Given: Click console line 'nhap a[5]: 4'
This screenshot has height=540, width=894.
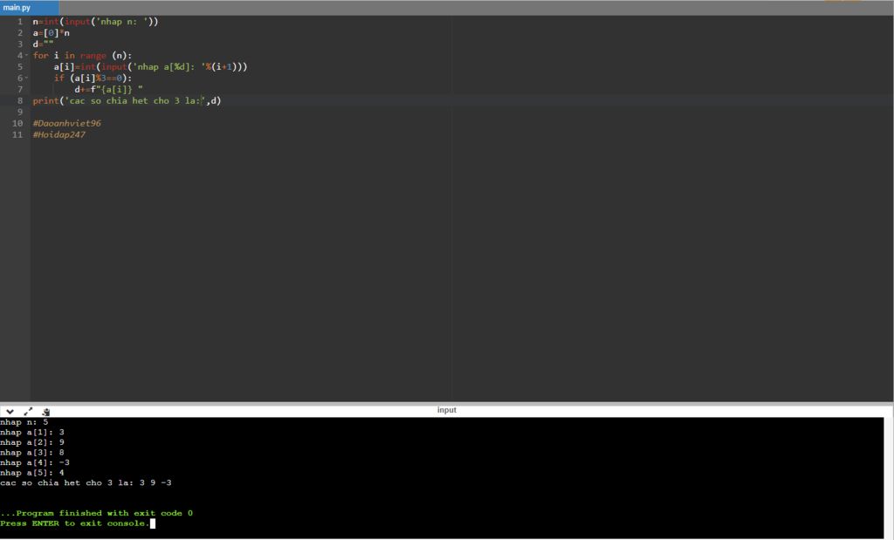Looking at the screenshot, I should coord(32,473).
